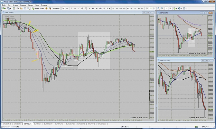Select the text tool

click(90, 8)
